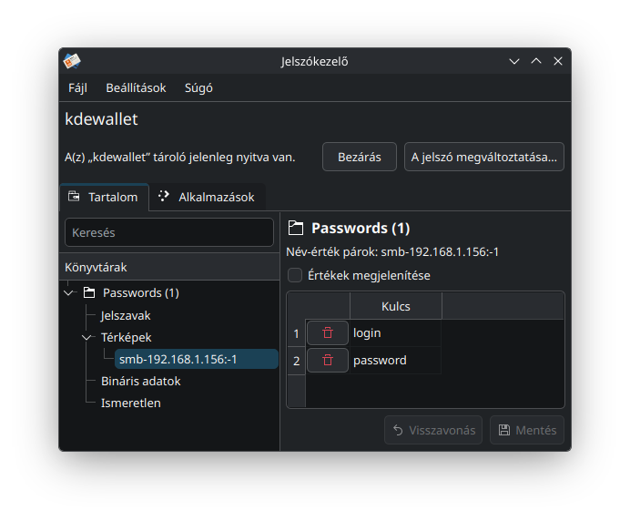Select the Ismeretlen tree item
Screen dimensions: 630x521
pyautogui.click(x=130, y=403)
